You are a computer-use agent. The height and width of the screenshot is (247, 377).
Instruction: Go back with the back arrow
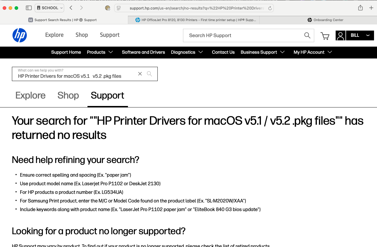point(71,8)
